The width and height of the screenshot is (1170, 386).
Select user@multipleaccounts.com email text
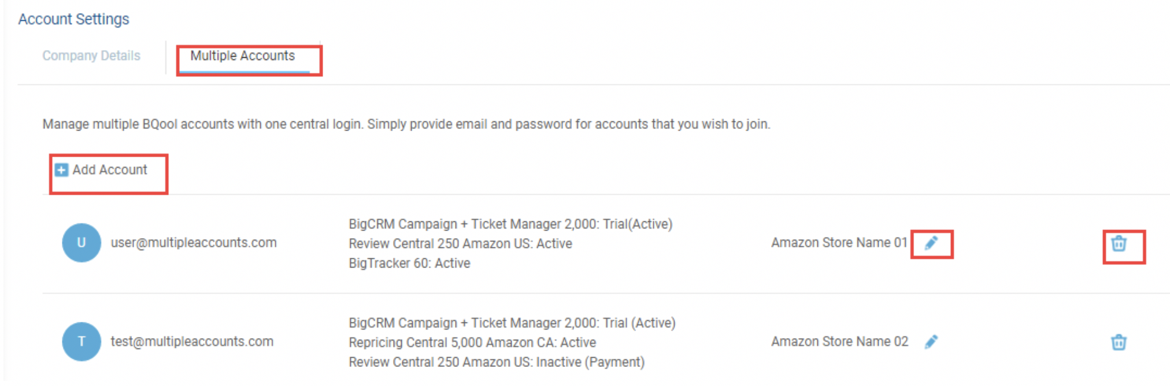194,243
